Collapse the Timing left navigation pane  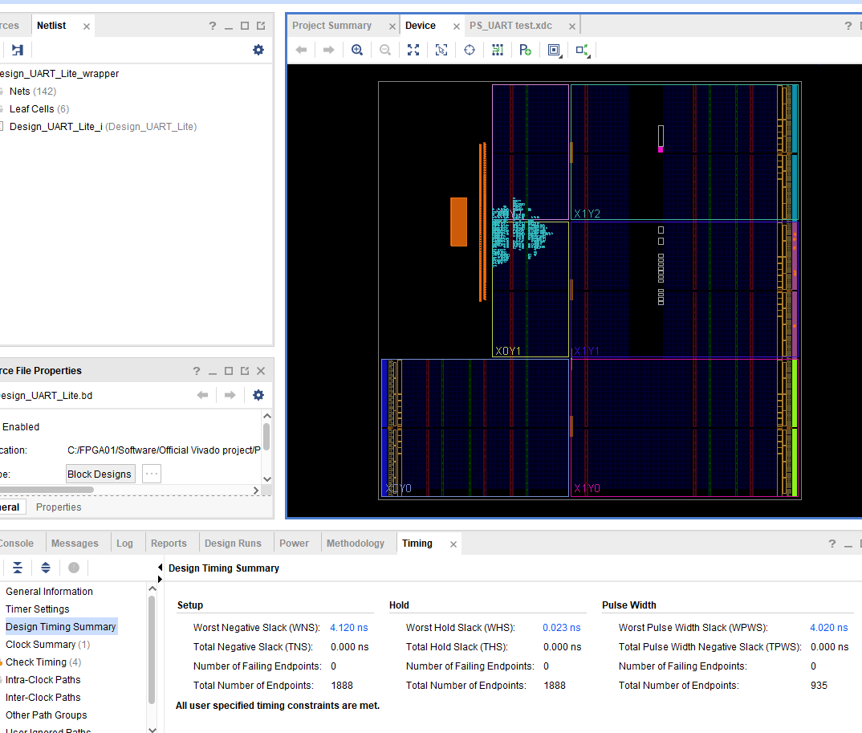point(160,567)
